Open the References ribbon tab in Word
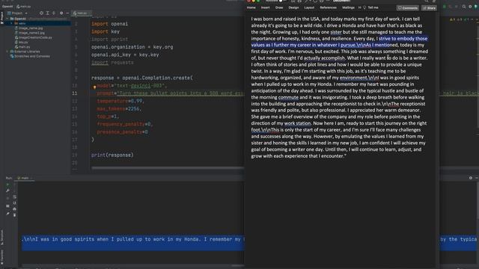The width and height of the screenshot is (479, 269). (x=328, y=7)
